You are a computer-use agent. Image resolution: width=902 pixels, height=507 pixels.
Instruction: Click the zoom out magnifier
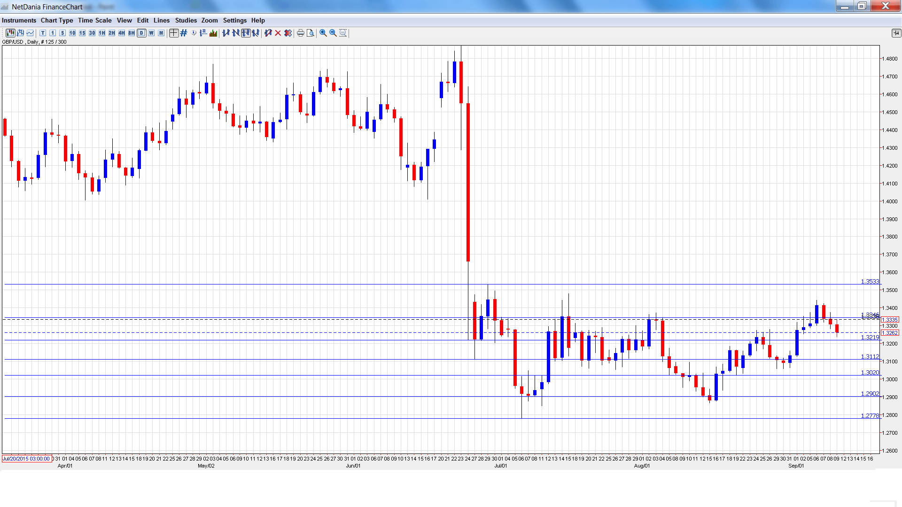(x=333, y=33)
